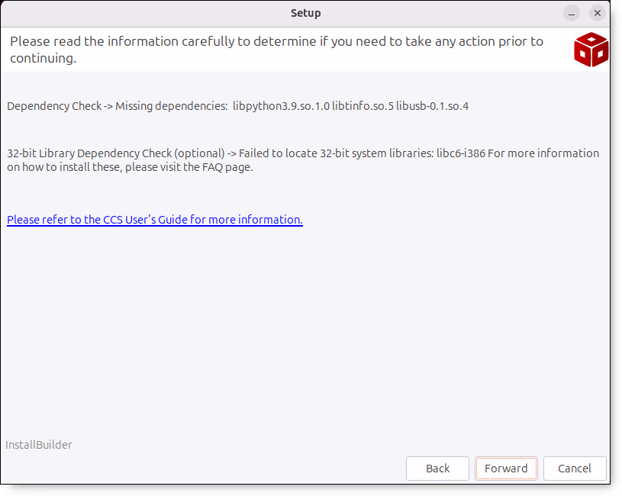Cancel the installation
The width and height of the screenshot is (622, 496).
coord(575,469)
